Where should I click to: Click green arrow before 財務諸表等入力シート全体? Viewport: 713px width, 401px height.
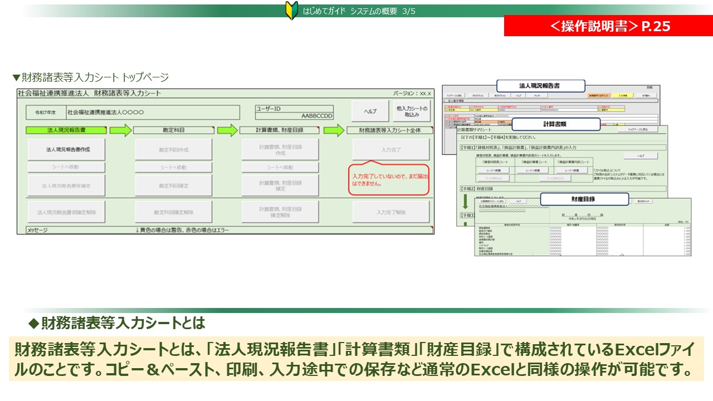334,131
